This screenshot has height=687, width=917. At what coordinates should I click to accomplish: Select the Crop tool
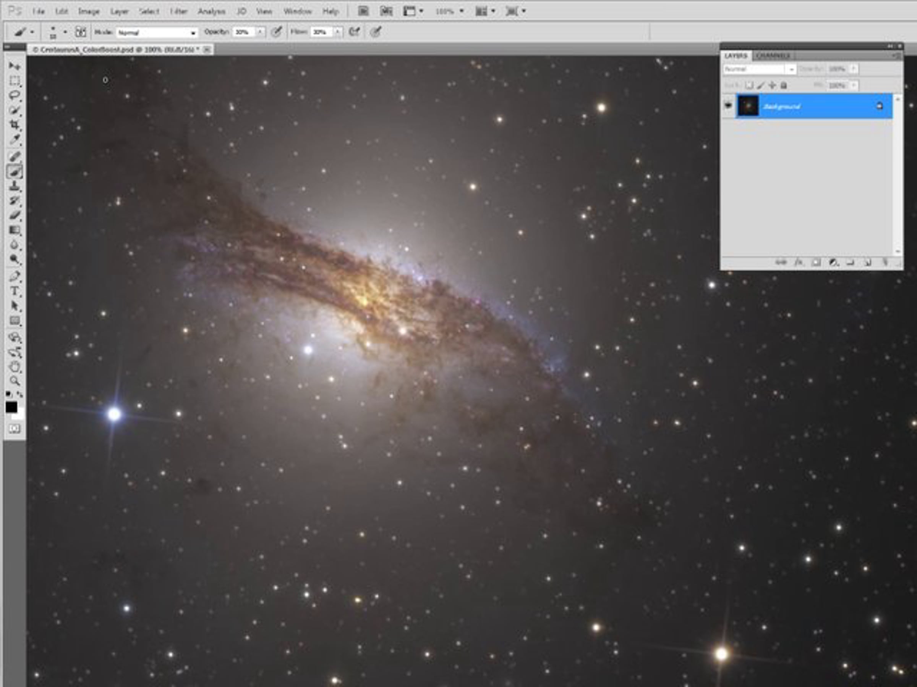[15, 124]
